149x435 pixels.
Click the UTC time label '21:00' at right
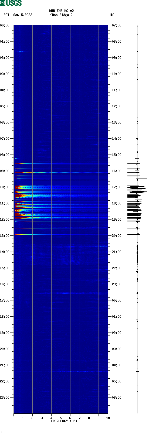[x=117, y=252]
